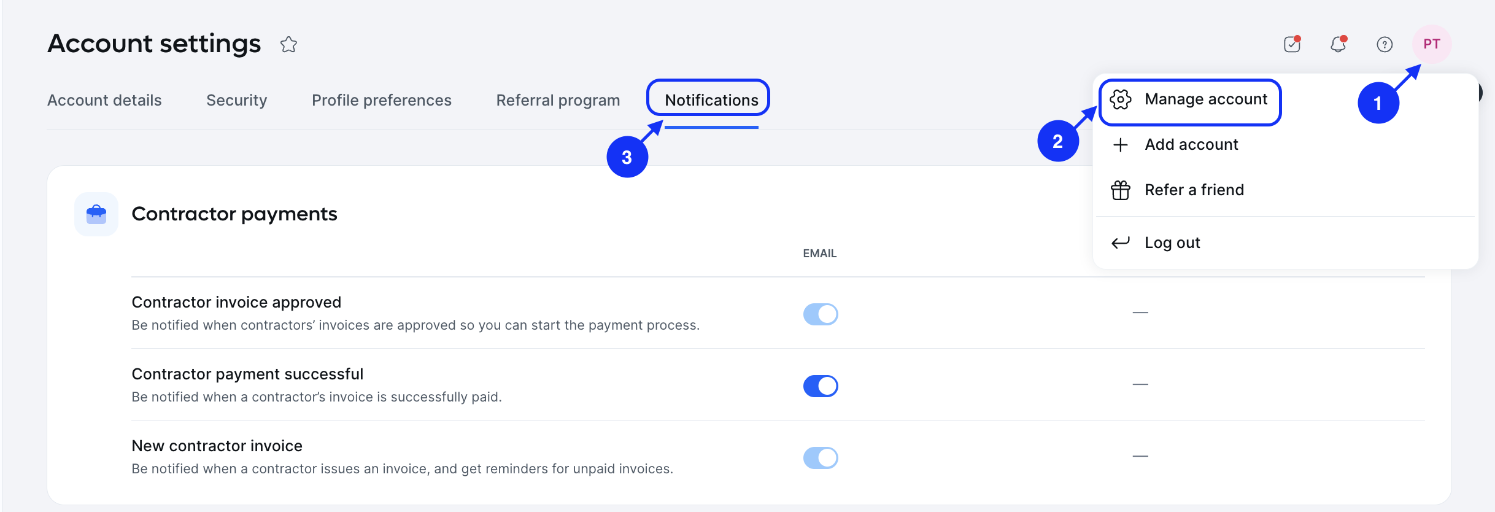Open the PT avatar account menu
This screenshot has height=512, width=1495.
click(1432, 44)
